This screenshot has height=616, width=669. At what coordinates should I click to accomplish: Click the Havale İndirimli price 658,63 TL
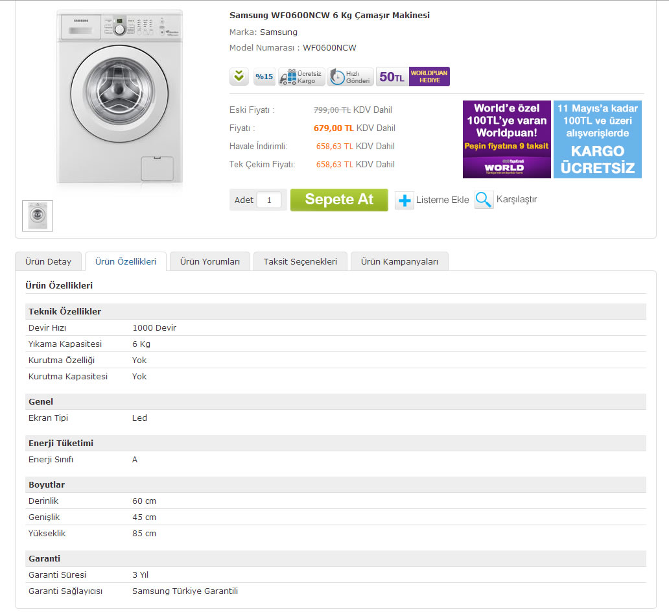(334, 146)
